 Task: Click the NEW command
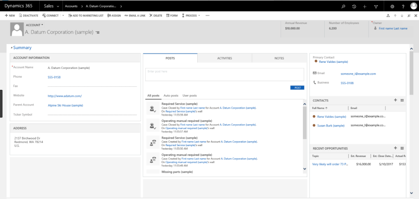[10, 15]
